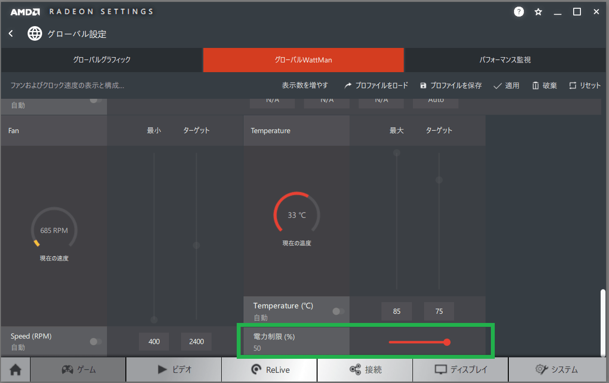Click the Fan section header
Viewport: 609px width, 383px height.
[x=54, y=131]
